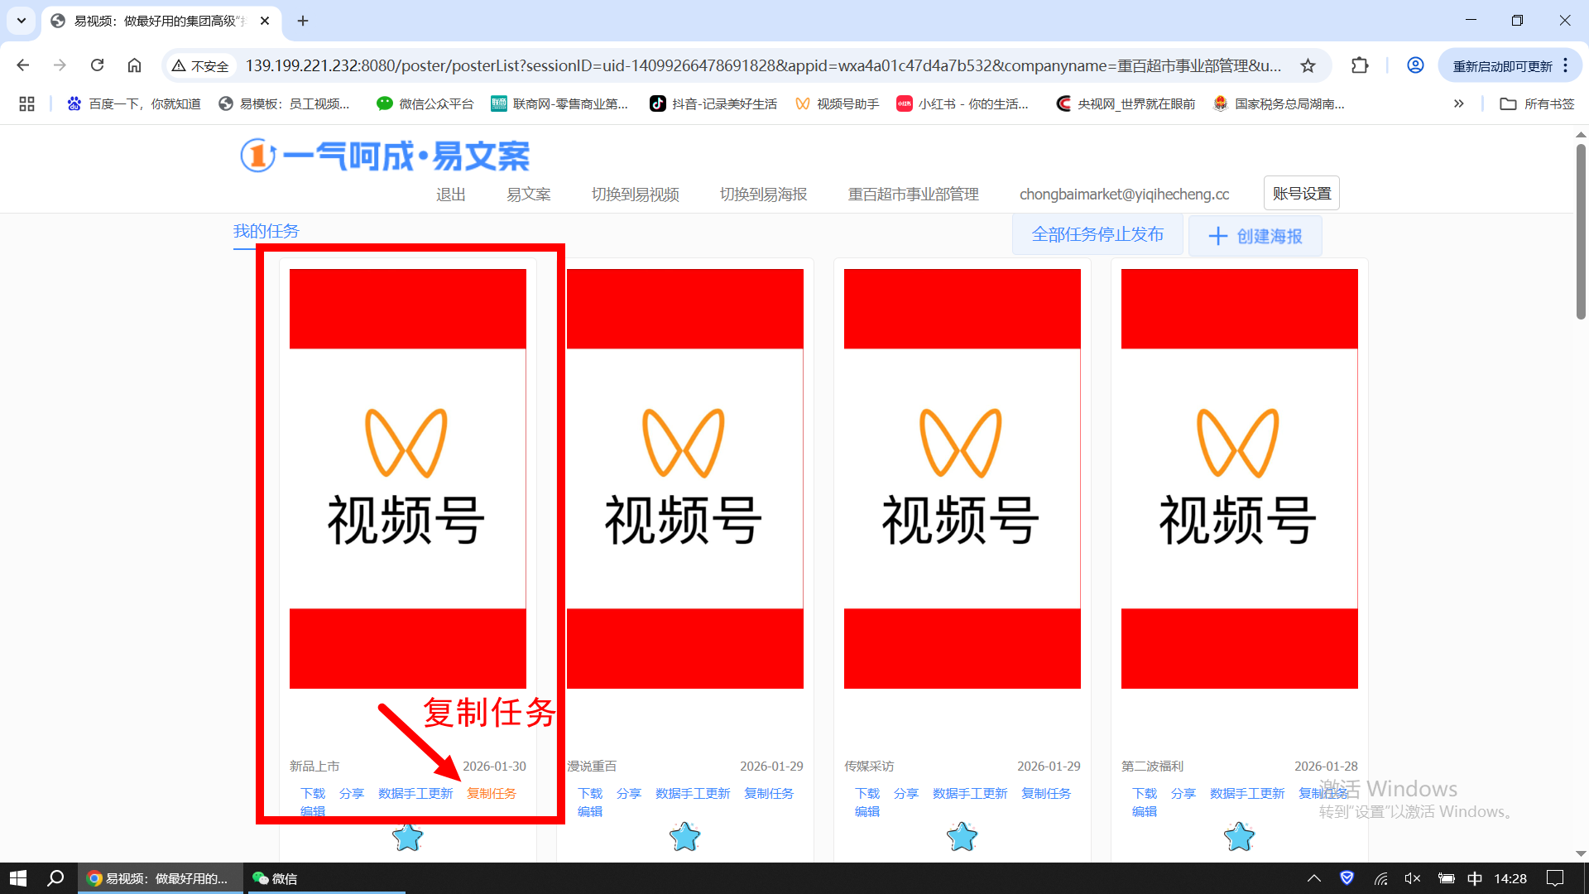Reload the current page
Image resolution: width=1589 pixels, height=894 pixels.
pos(98,65)
